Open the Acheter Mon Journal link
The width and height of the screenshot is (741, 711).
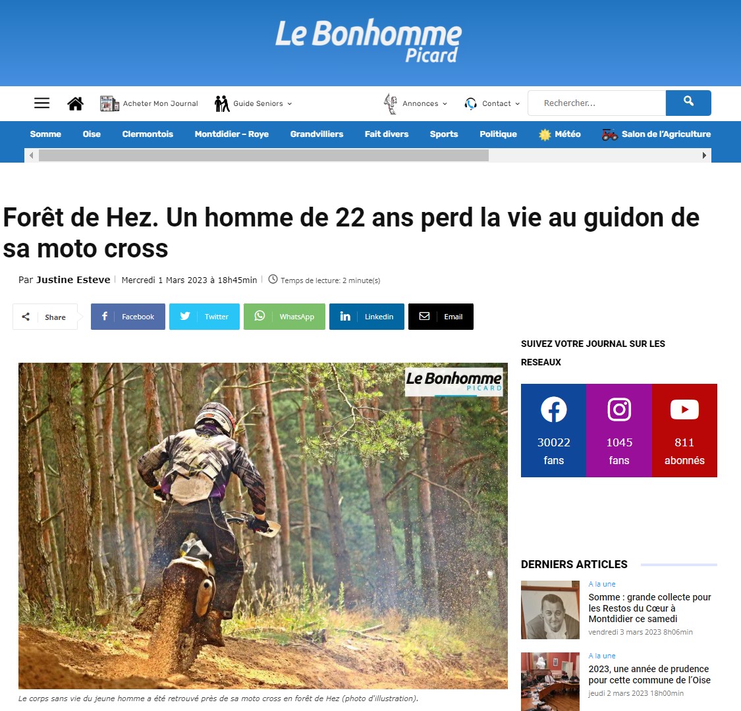(x=149, y=103)
